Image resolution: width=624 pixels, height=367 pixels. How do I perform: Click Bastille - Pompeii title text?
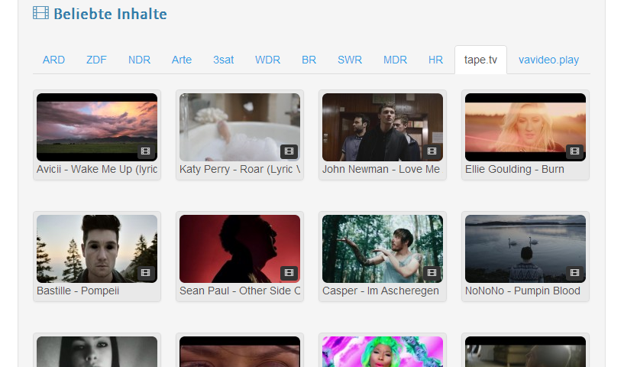[78, 291]
